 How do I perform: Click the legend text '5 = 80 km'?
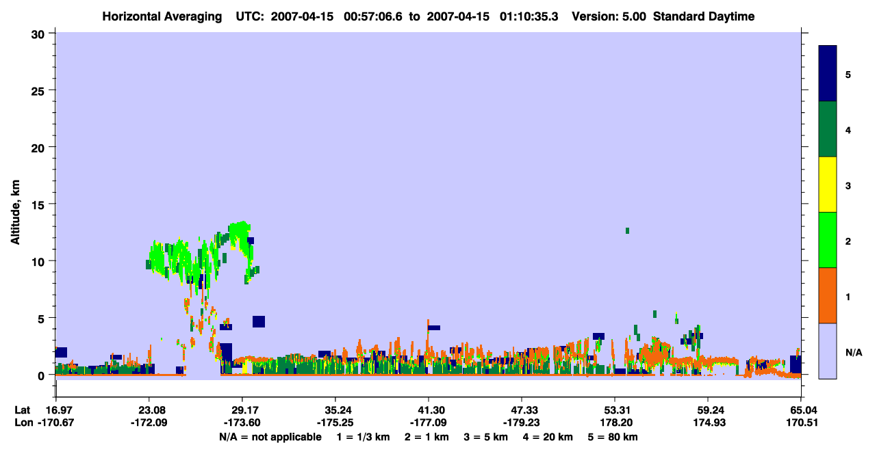tap(613, 437)
